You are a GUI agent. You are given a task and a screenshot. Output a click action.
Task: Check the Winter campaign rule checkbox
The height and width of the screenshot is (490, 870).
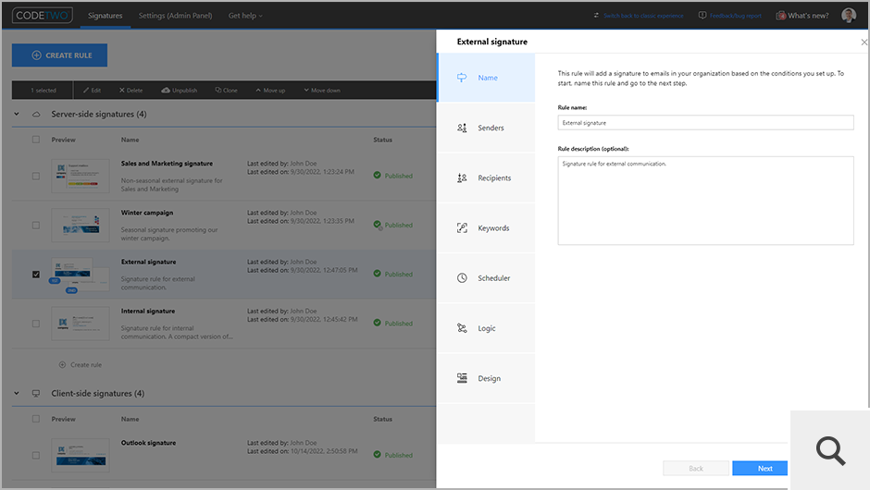point(36,225)
